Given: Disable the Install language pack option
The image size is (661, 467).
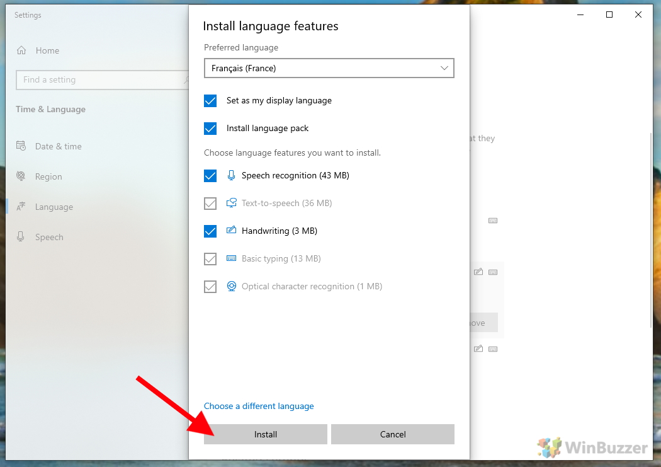Looking at the screenshot, I should (210, 128).
